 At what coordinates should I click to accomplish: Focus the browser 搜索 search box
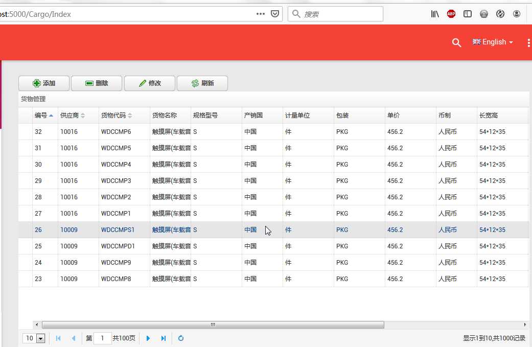335,14
